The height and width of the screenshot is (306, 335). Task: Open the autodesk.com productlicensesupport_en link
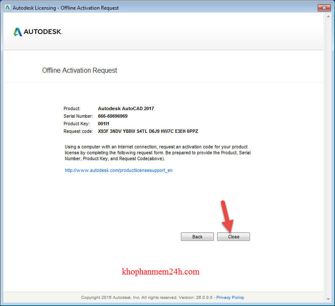click(x=119, y=171)
